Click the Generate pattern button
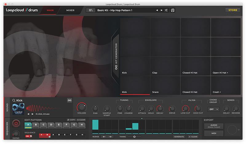246x144 pixels. point(179,137)
